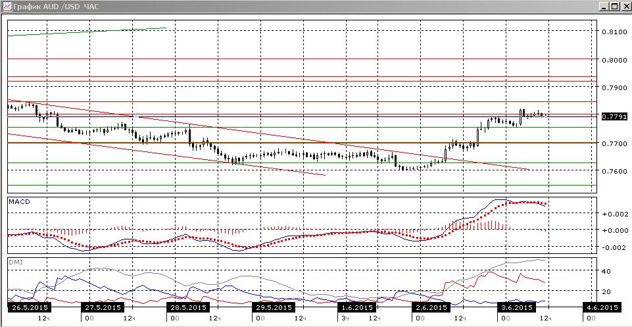632x327 pixels.
Task: Click the 2.6.2015 date marker
Action: tap(431, 307)
